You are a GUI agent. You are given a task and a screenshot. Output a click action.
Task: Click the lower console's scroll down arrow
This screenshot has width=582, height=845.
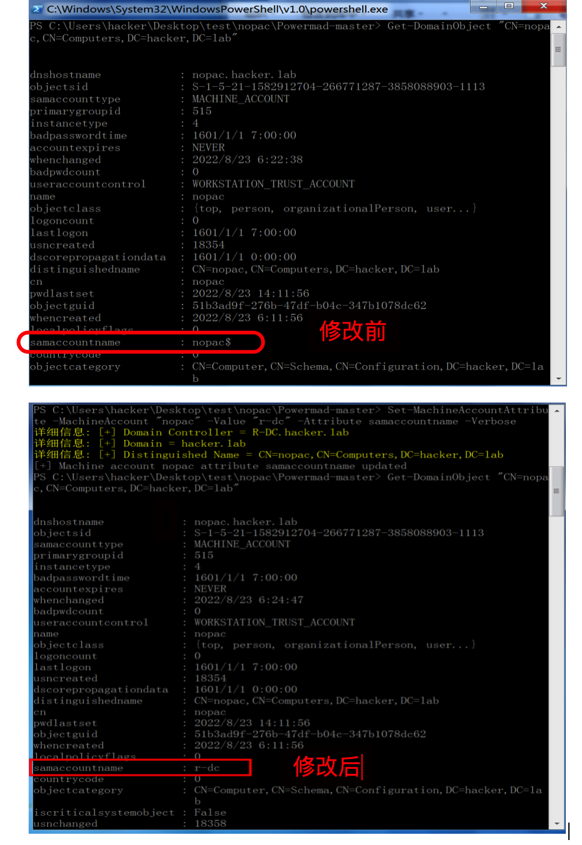pyautogui.click(x=557, y=824)
